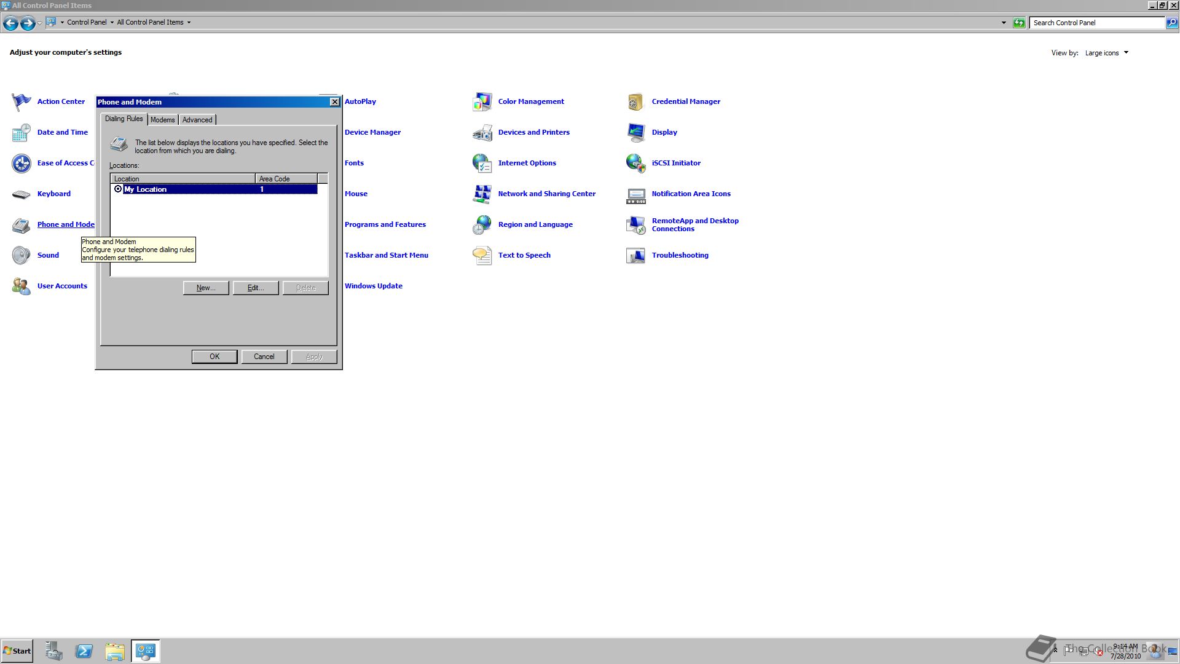Open the Mouse link
The image size is (1180, 664).
click(x=356, y=194)
